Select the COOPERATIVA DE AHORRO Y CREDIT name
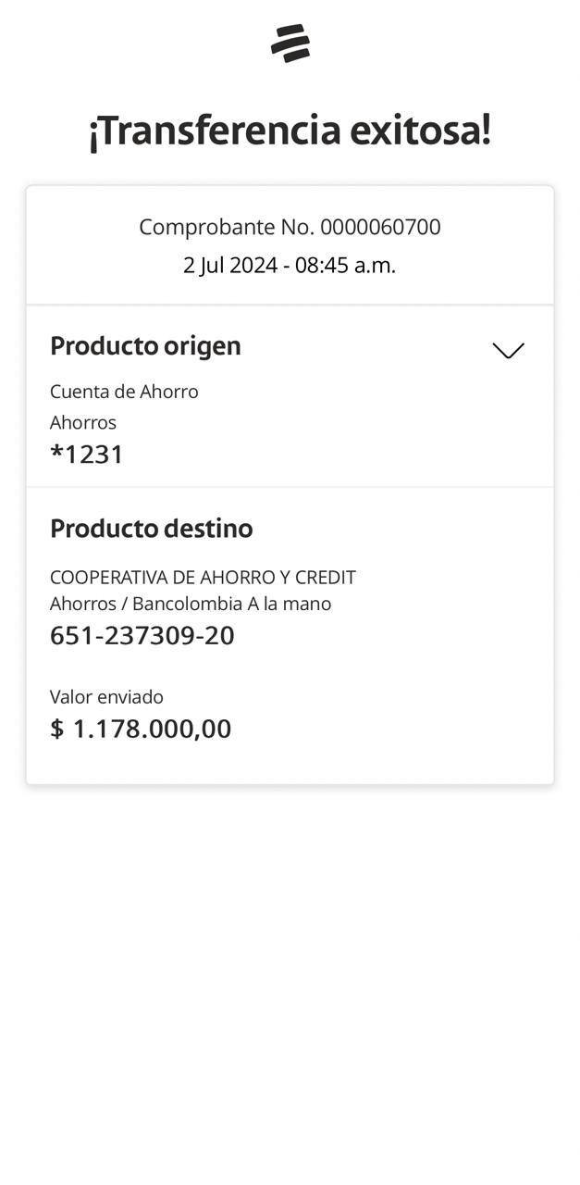Viewport: 580px width, 1185px height. [203, 578]
